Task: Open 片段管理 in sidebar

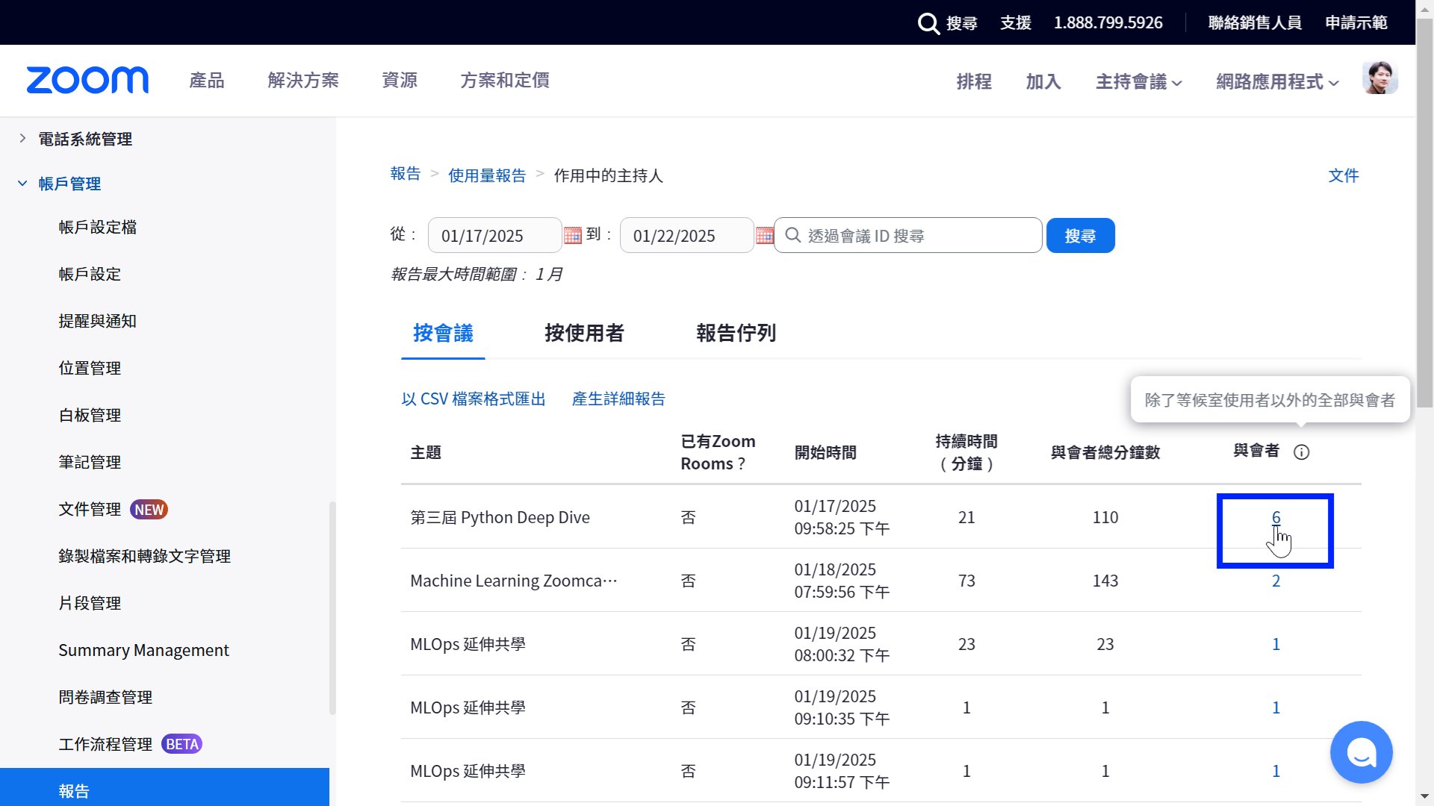Action: 90,603
